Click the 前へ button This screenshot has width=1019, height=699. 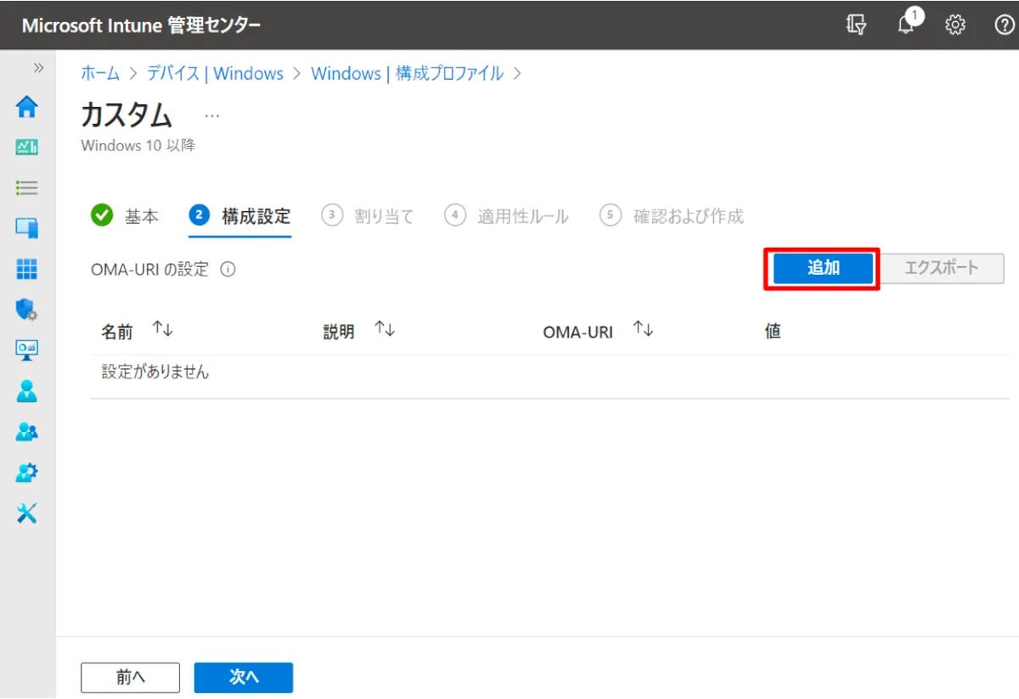coord(130,677)
